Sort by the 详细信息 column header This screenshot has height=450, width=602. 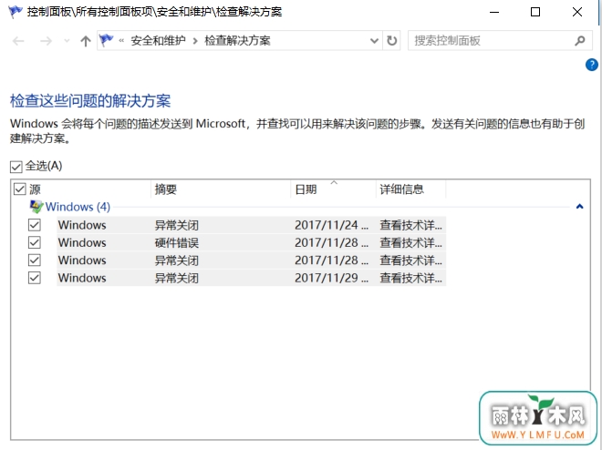pos(410,189)
